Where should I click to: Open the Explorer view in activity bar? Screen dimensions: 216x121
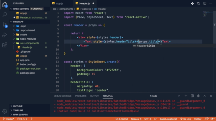pos(5,5)
